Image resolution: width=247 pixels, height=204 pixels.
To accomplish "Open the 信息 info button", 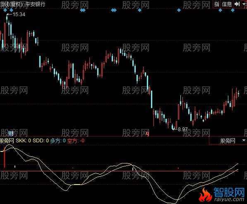I will pos(227,4).
